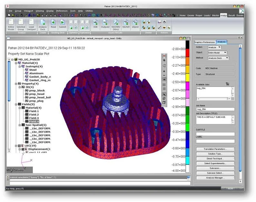
Task: Select nug_28m in Available Jobs list
Action: [x=201, y=88]
